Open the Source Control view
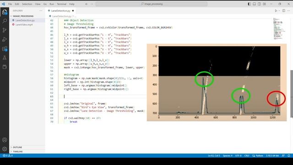 coord(5,30)
